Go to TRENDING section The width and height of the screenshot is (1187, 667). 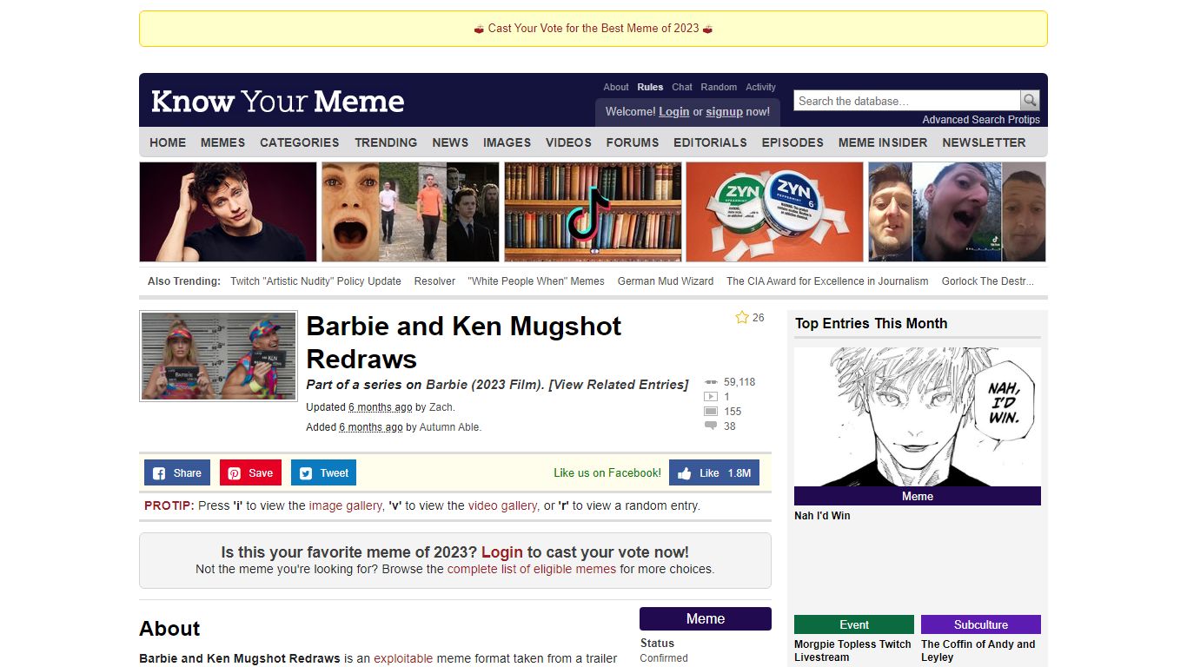tap(386, 142)
